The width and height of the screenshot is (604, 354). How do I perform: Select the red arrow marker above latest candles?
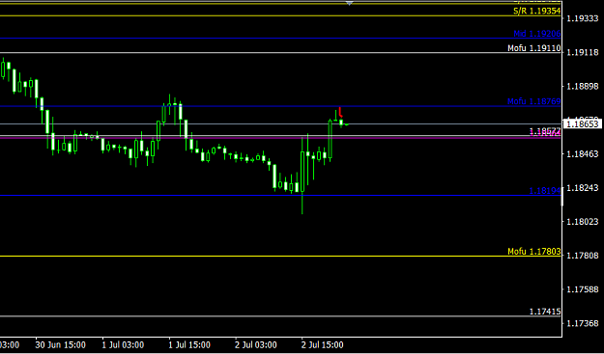(340, 112)
